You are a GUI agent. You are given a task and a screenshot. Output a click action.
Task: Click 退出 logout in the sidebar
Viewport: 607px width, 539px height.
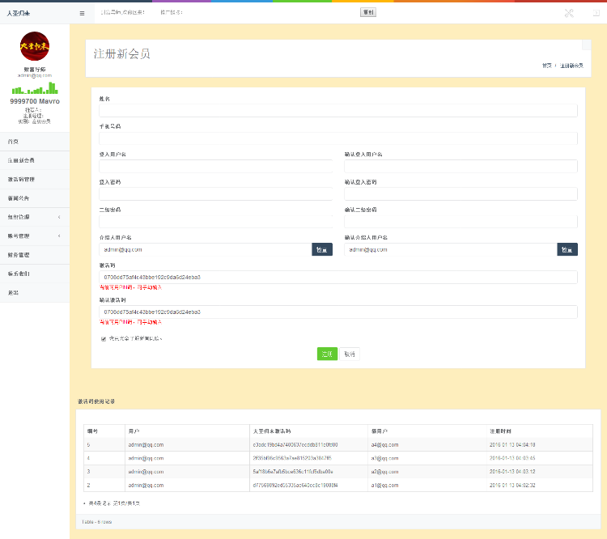pyautogui.click(x=13, y=292)
